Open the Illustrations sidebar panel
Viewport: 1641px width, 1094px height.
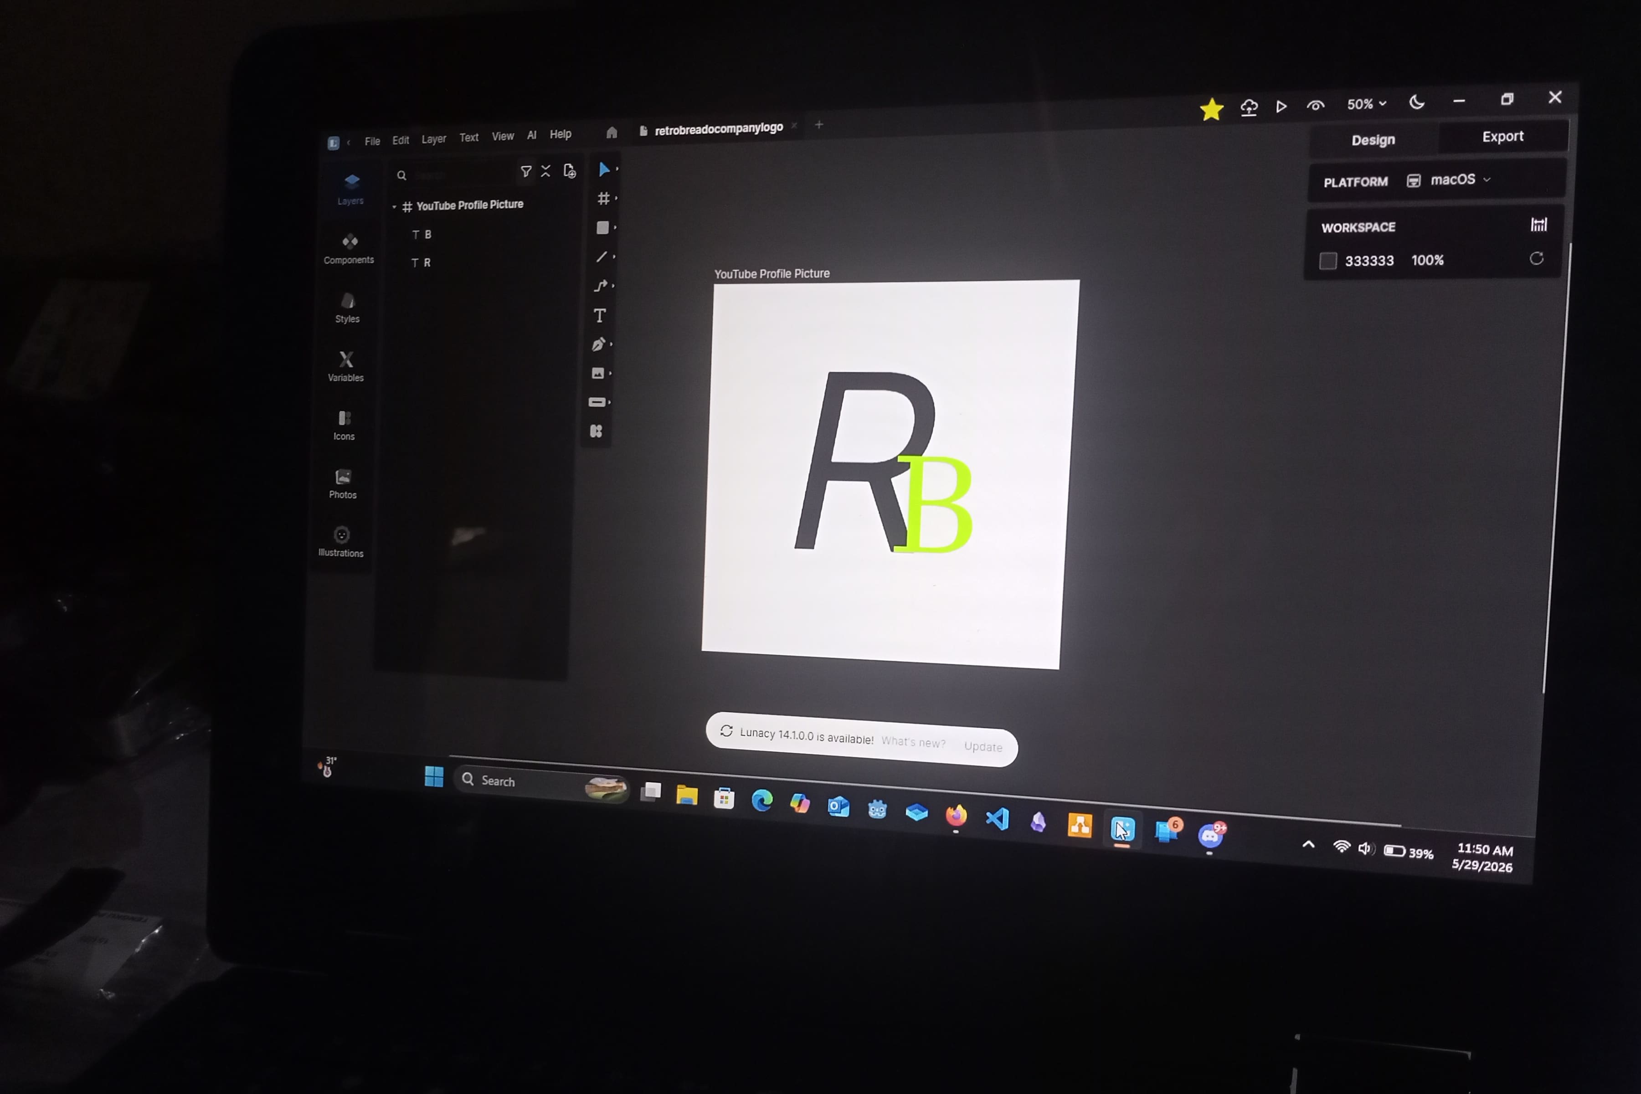[x=341, y=542]
